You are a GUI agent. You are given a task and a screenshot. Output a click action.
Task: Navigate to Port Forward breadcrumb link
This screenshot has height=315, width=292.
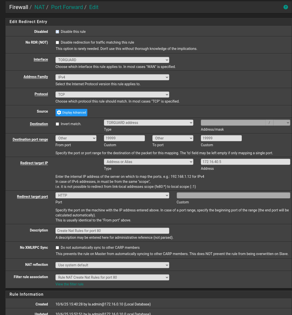click(67, 7)
